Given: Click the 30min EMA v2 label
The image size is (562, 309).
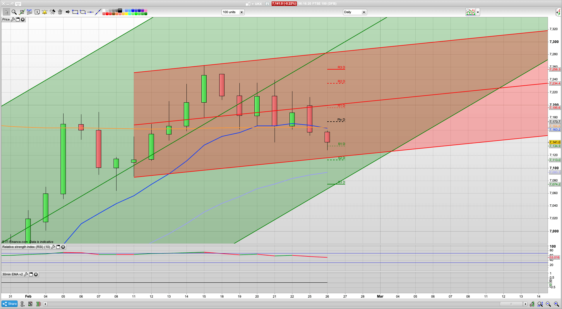Looking at the screenshot, I should pyautogui.click(x=13, y=275).
